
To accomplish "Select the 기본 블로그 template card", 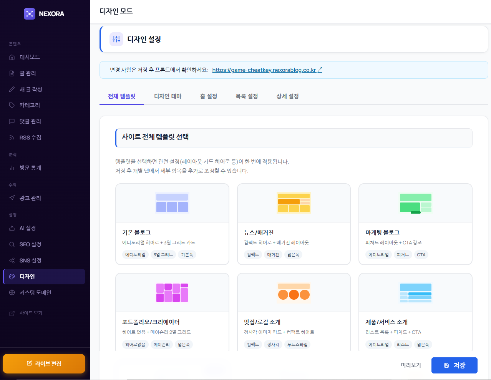I will point(172,224).
